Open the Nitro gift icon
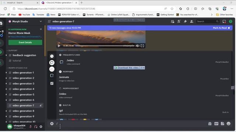 click(x=210, y=124)
